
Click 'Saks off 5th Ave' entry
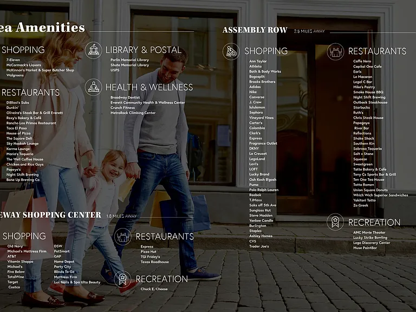click(x=263, y=205)
